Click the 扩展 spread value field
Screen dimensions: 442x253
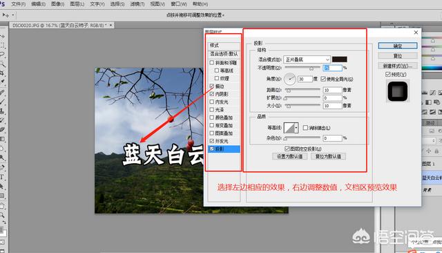(332, 98)
